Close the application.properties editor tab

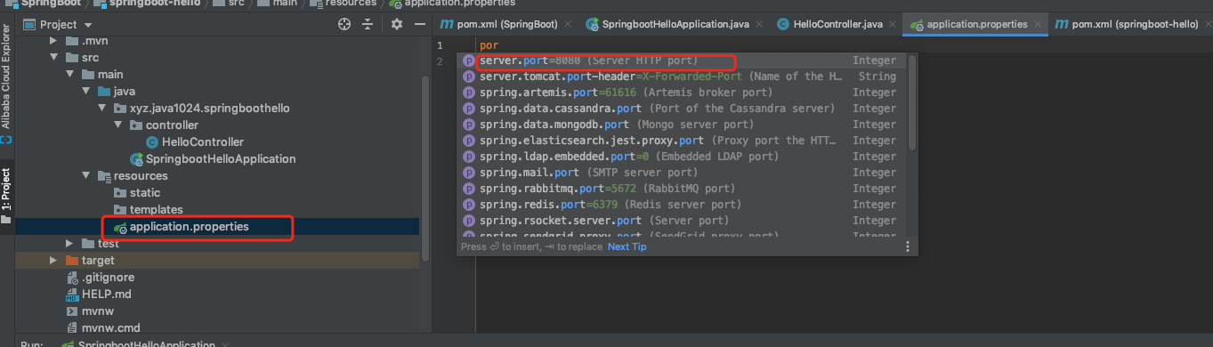pos(1038,24)
